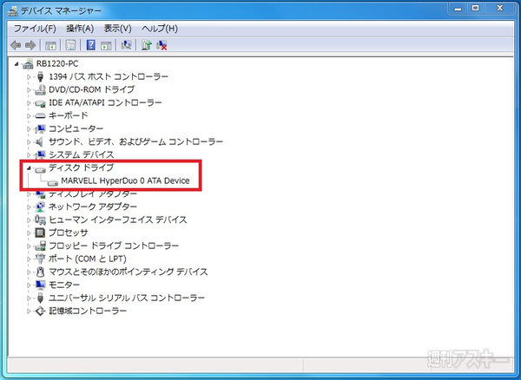Expand the 記憶域コントローラー node
This screenshot has width=521, height=380.
pyautogui.click(x=29, y=311)
